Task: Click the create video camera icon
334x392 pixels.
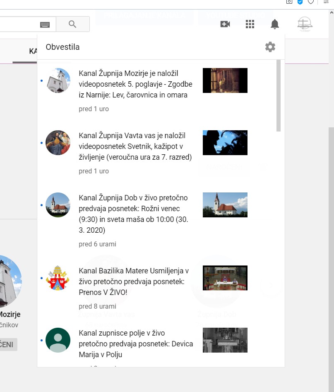Action: (x=225, y=24)
